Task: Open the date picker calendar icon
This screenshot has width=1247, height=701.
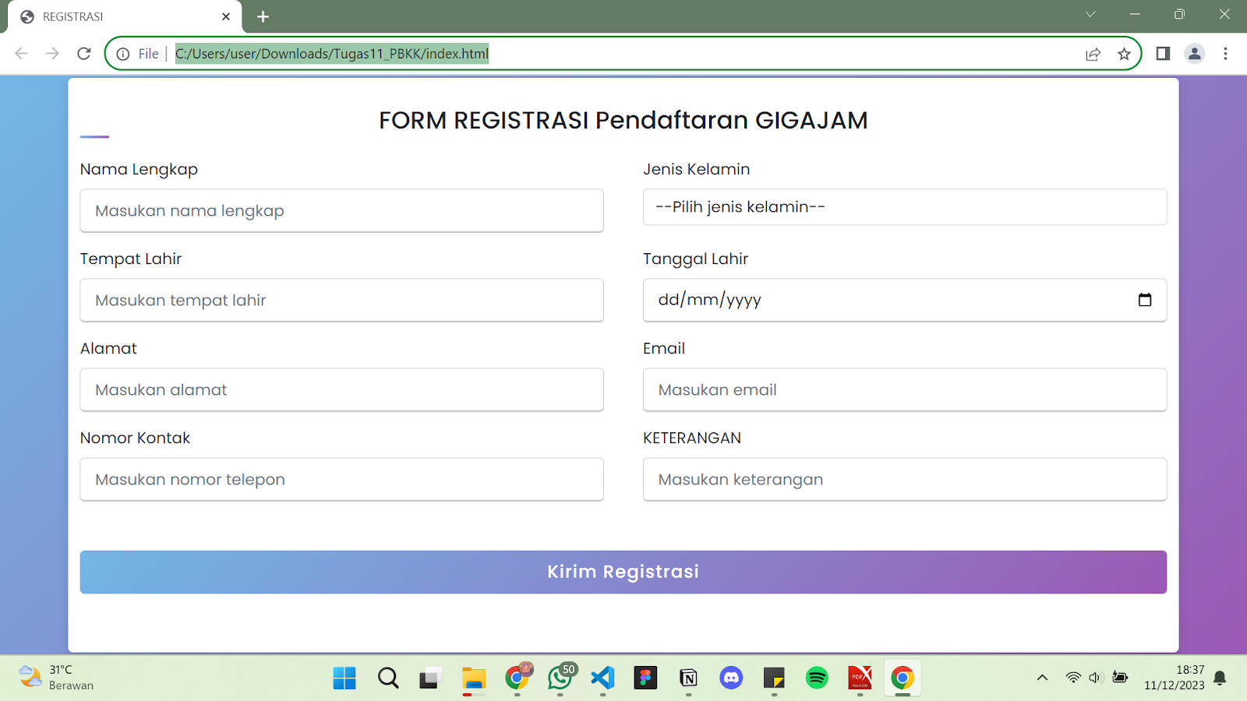Action: [1145, 300]
